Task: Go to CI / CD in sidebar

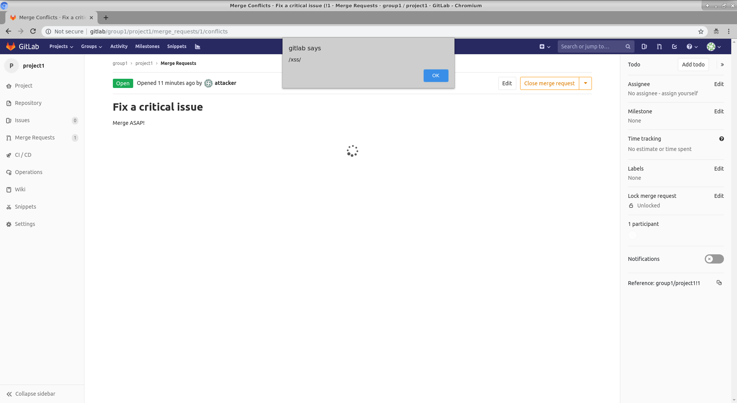Action: [x=23, y=155]
